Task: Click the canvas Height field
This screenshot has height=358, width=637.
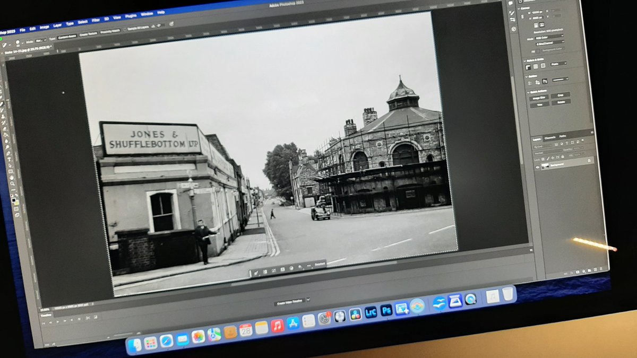Action: click(x=538, y=18)
